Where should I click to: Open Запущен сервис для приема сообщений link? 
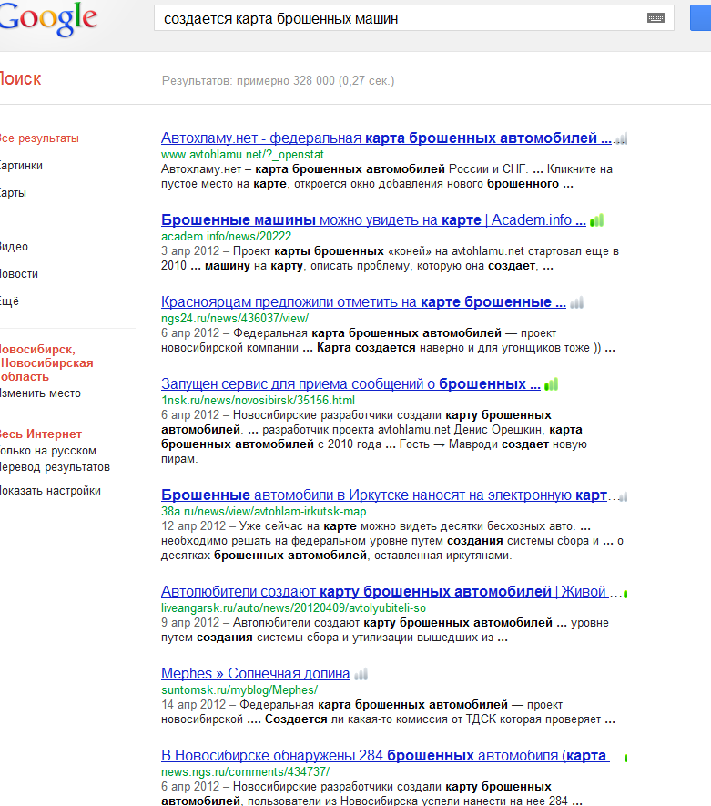click(350, 384)
